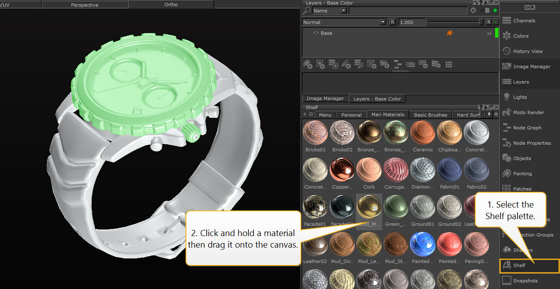Image resolution: width=560 pixels, height=289 pixels.
Task: Expand more shelf tabs with right arrow
Action: (489, 114)
